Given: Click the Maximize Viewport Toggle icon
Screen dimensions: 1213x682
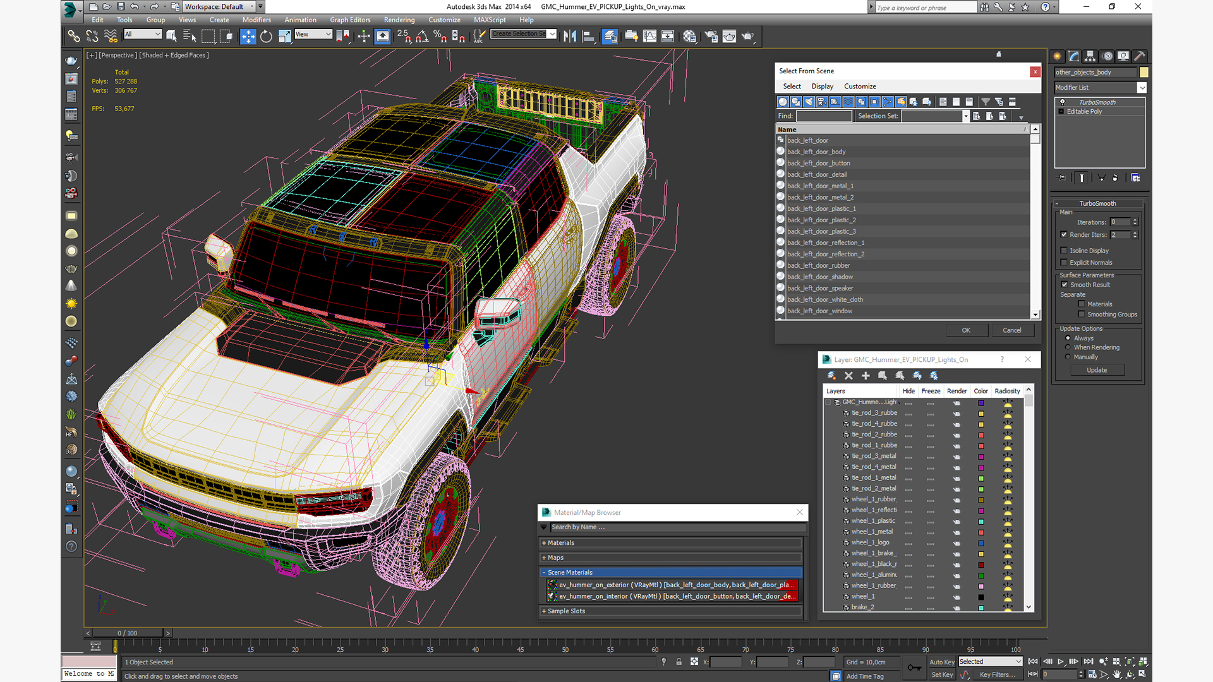Looking at the screenshot, I should click(1142, 674).
